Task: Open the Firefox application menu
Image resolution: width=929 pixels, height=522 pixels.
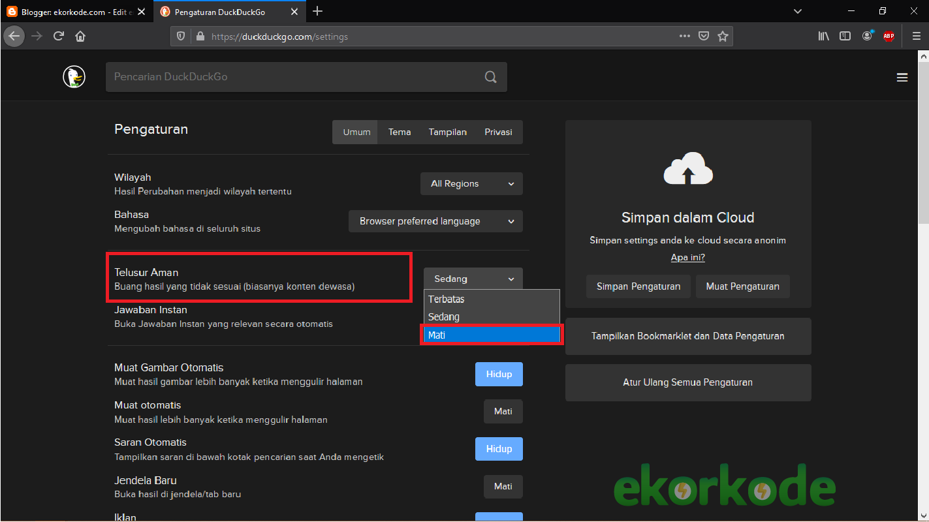Action: click(x=917, y=37)
